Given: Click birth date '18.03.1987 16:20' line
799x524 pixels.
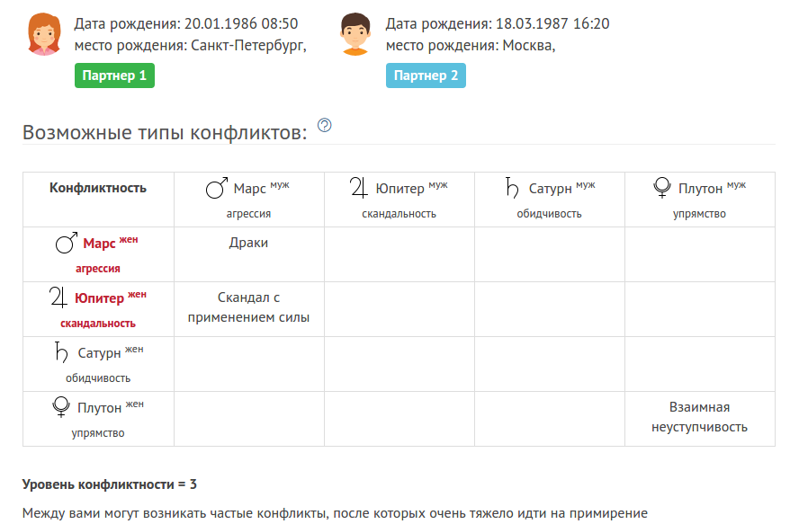Looking at the screenshot, I should pos(498,24).
